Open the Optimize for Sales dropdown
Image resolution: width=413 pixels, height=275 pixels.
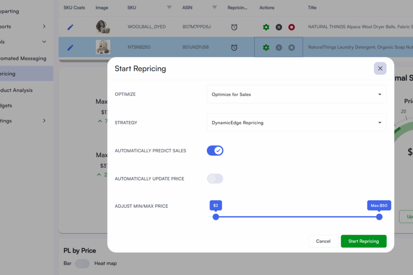pyautogui.click(x=296, y=94)
